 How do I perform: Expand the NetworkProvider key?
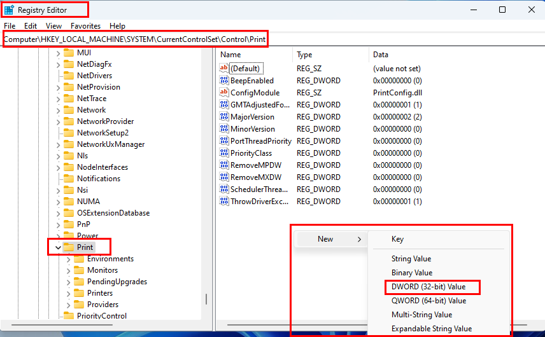pyautogui.click(x=58, y=122)
